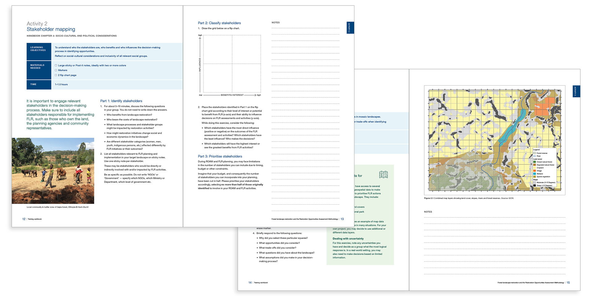Tick the '2 flip chart page' checkbox
Screen dimensions: 592x296
click(56, 75)
